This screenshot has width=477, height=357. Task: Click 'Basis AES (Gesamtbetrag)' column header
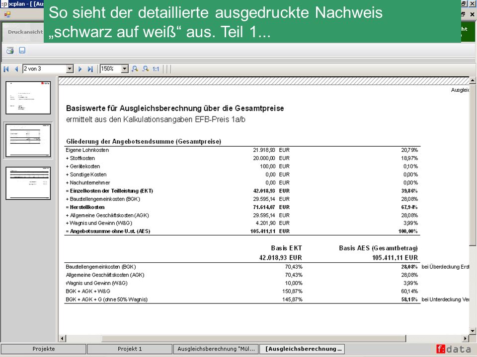click(379, 248)
